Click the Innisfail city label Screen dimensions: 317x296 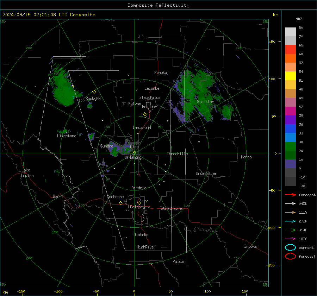(x=142, y=127)
